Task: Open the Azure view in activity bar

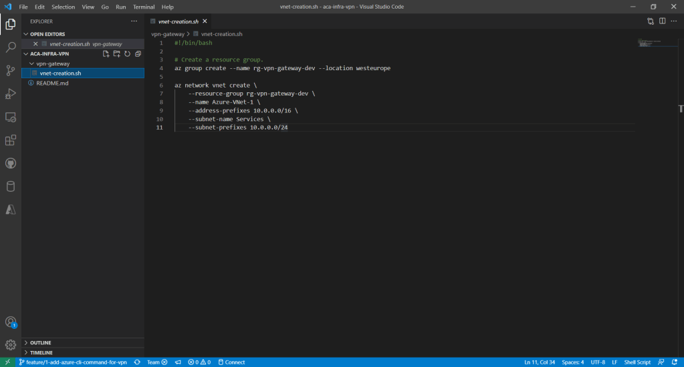Action: click(x=11, y=210)
